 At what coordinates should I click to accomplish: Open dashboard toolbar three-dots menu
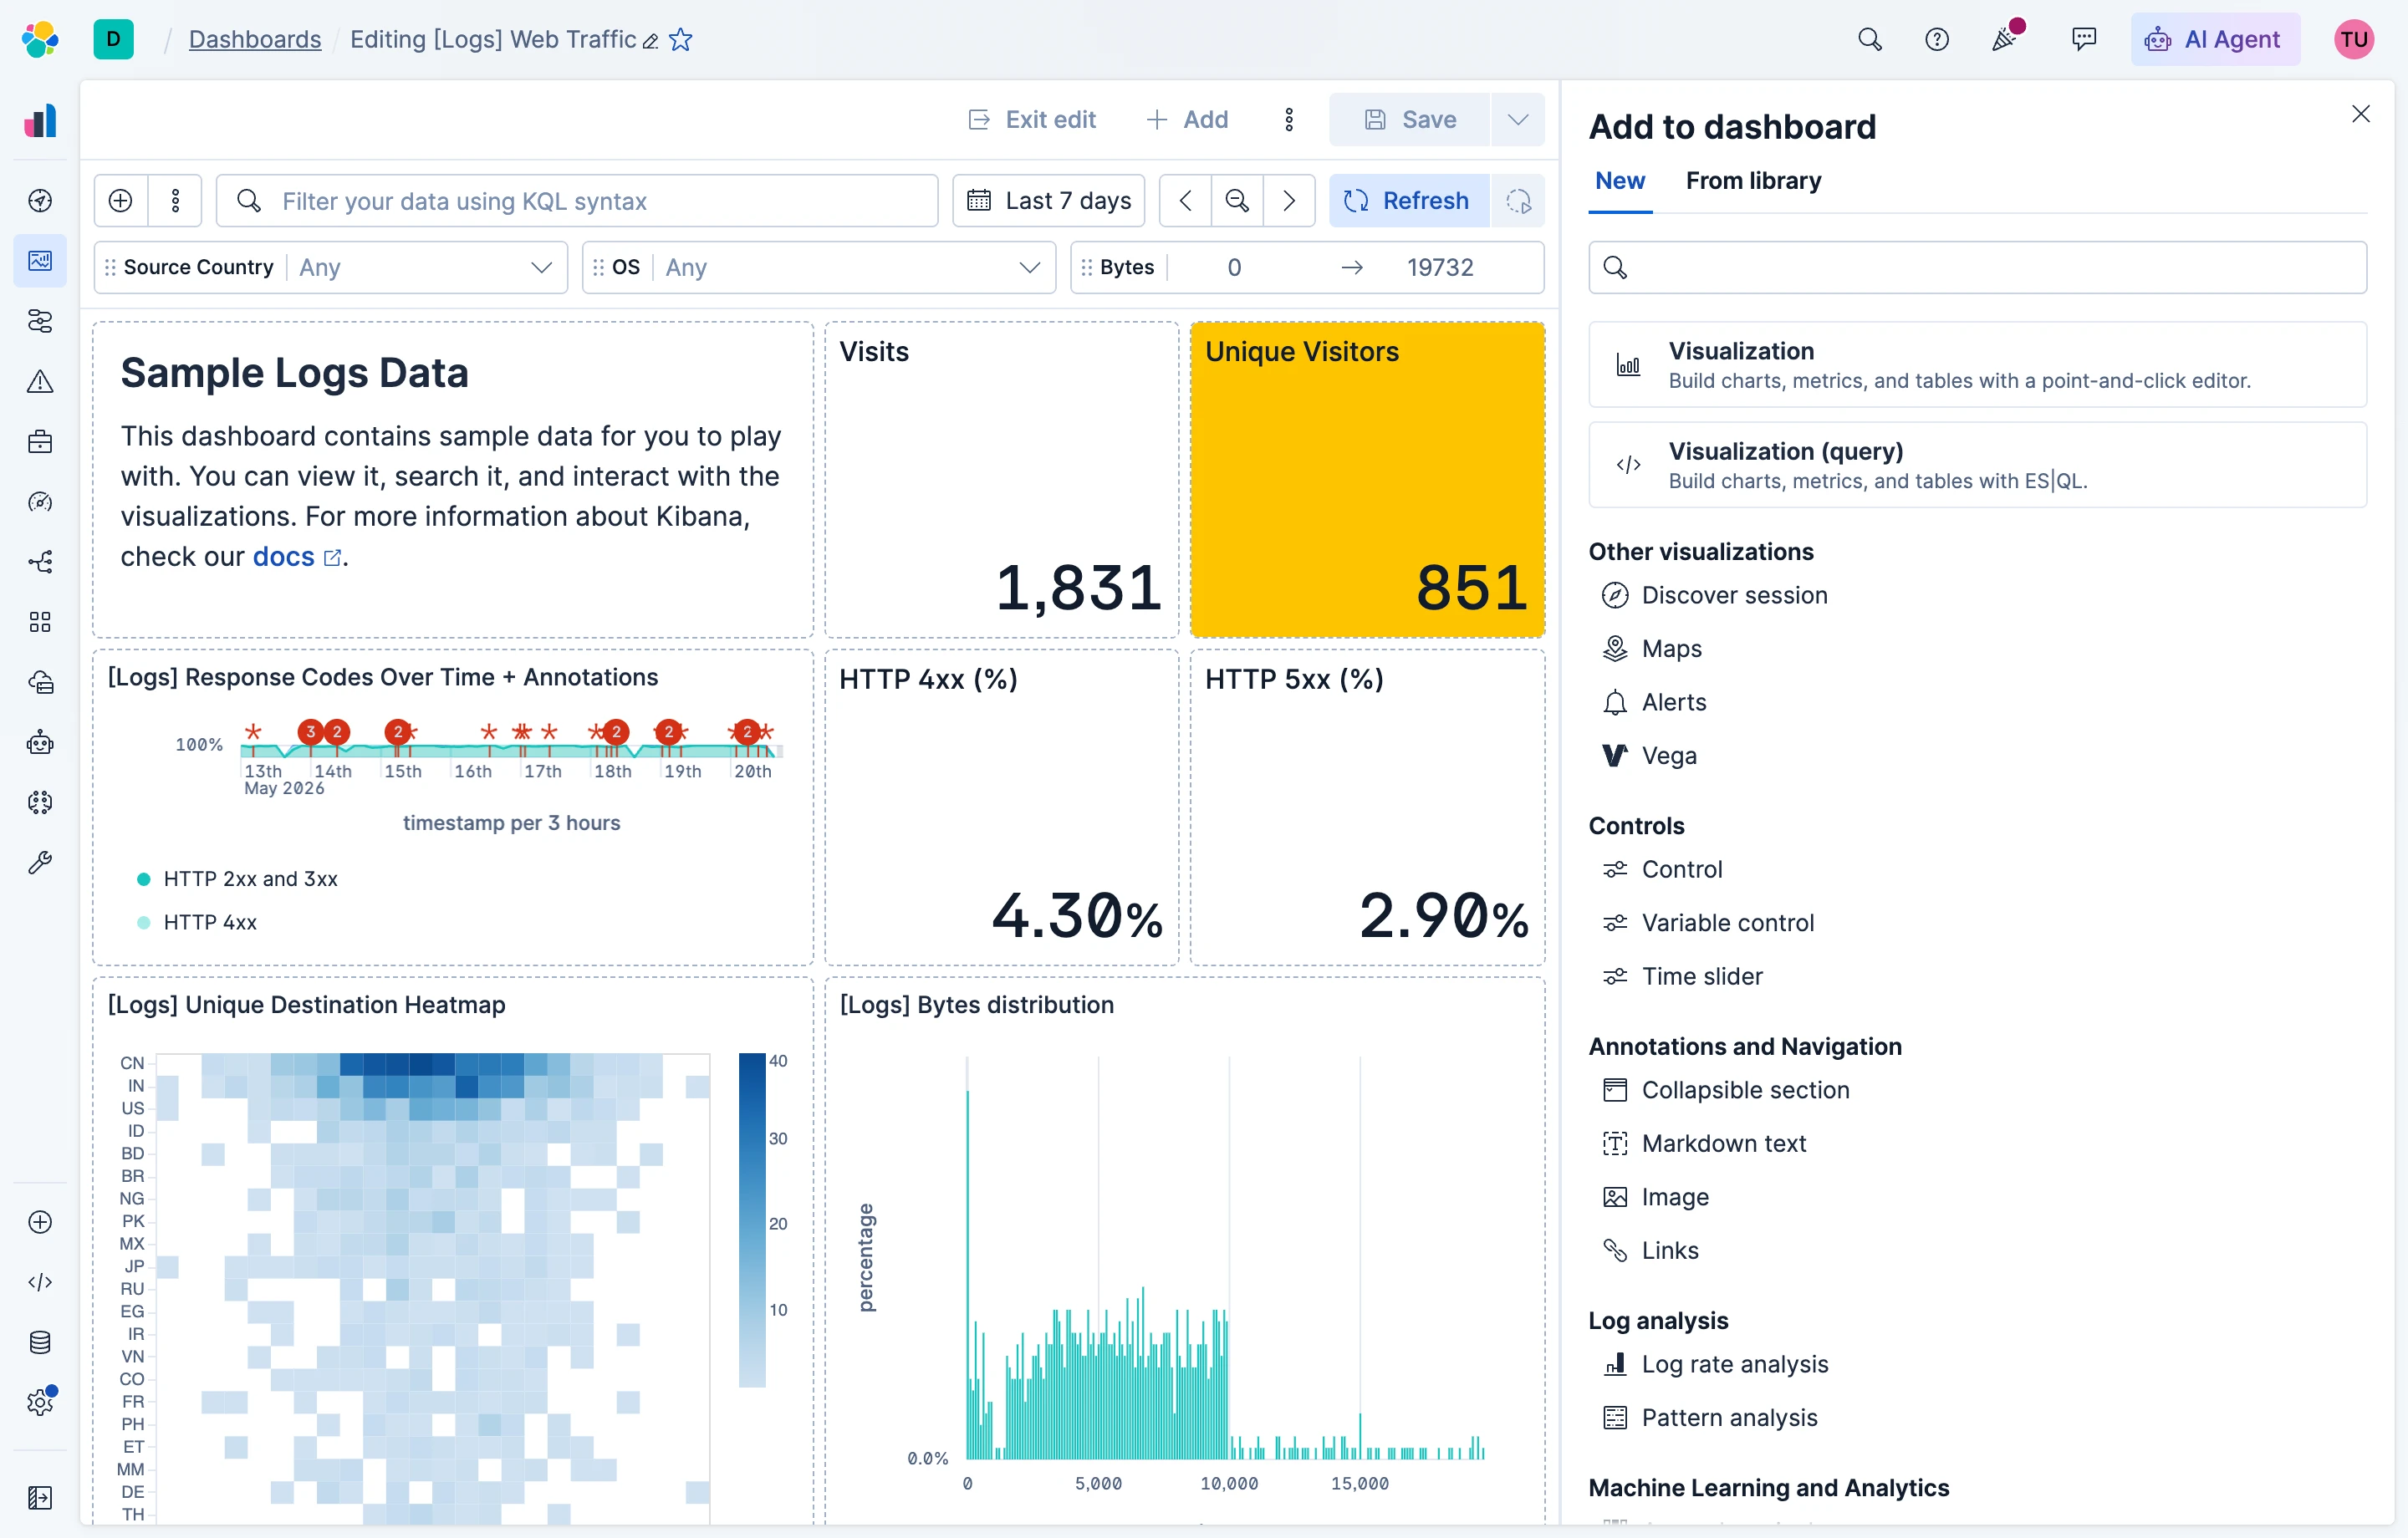(1289, 120)
